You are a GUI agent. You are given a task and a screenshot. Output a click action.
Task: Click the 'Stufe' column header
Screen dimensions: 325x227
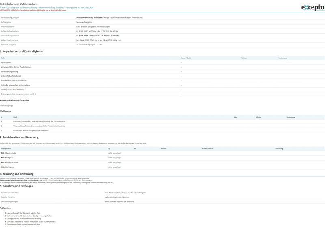pyautogui.click(x=15, y=117)
